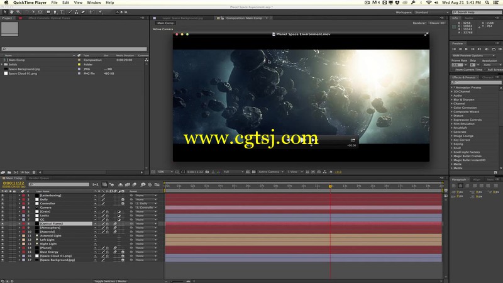Open the Brainstorm icon in timeline
Viewport: 503px width, 283px height.
143,184
